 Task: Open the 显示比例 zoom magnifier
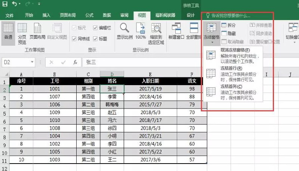click(124, 30)
